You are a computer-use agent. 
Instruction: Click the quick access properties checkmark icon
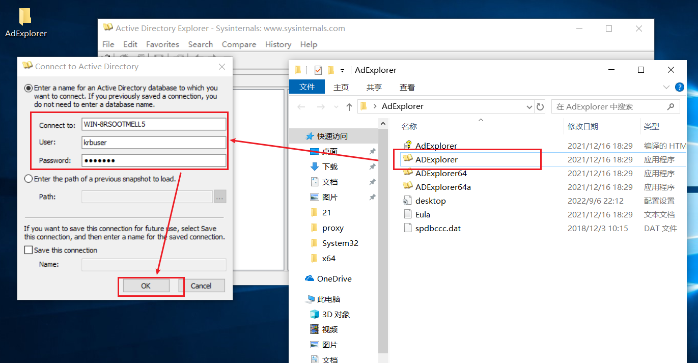(x=318, y=70)
